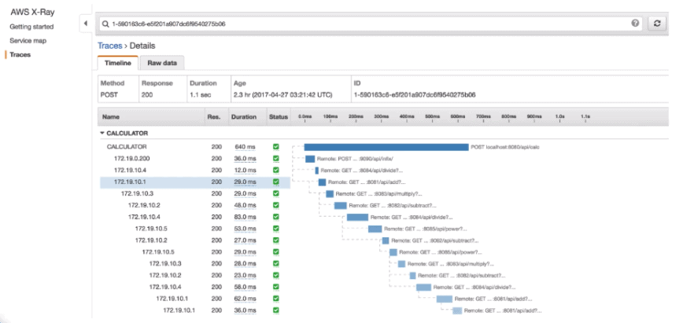Click the search magnifier icon

pyautogui.click(x=105, y=24)
